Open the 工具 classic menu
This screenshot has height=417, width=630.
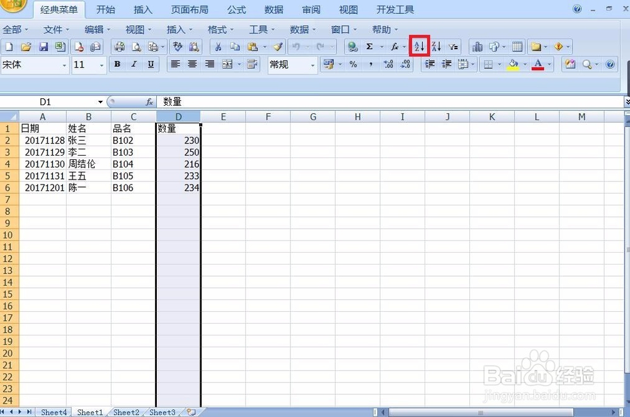point(261,30)
